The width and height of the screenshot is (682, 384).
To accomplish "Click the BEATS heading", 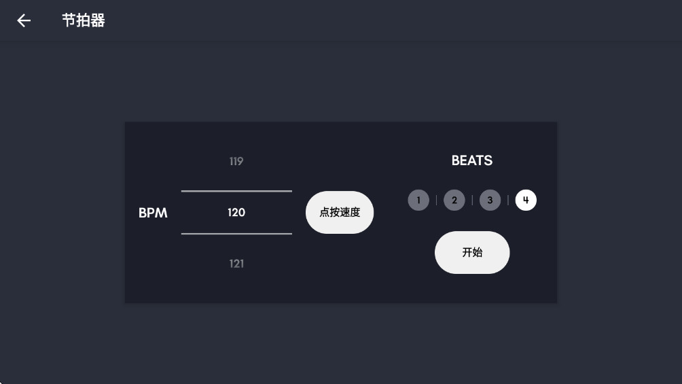I will point(472,161).
